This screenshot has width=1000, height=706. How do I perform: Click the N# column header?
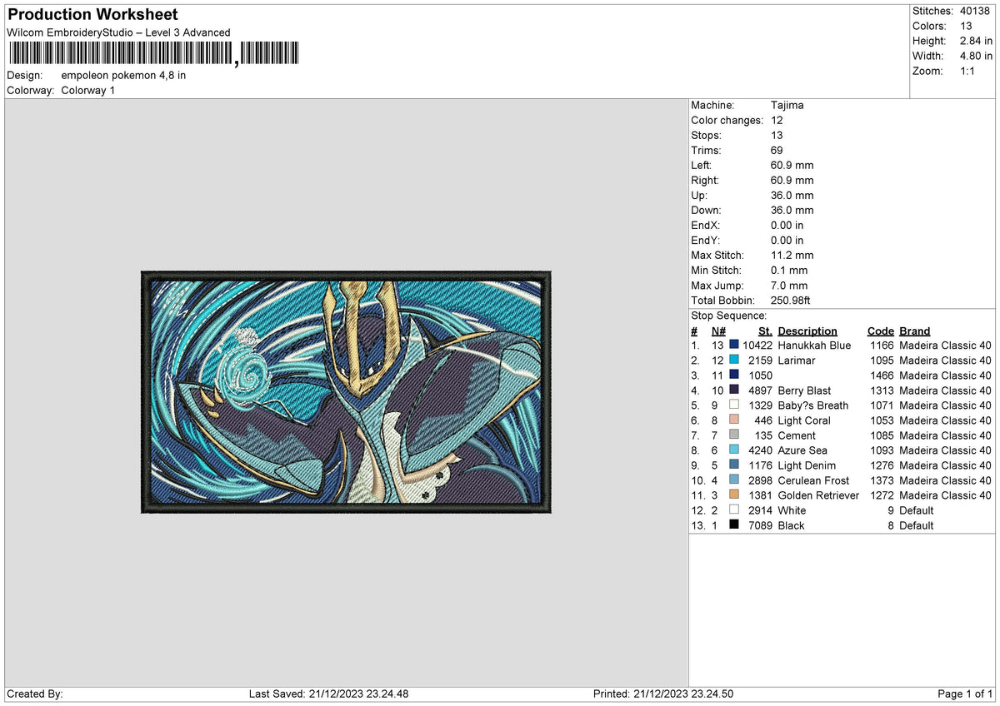717,331
